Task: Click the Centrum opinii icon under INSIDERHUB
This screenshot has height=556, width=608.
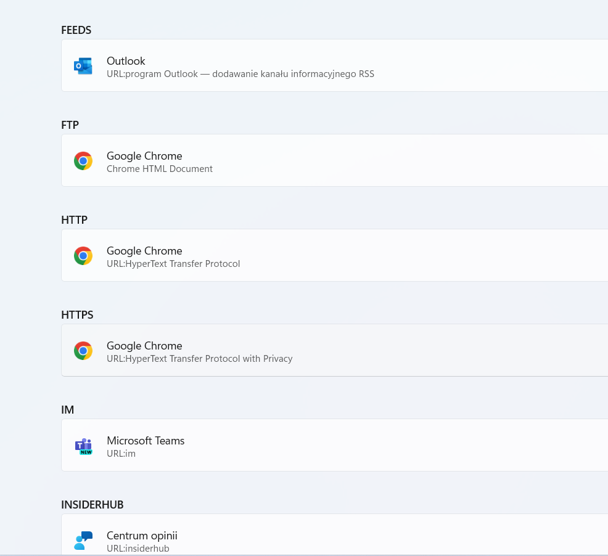Action: [83, 541]
